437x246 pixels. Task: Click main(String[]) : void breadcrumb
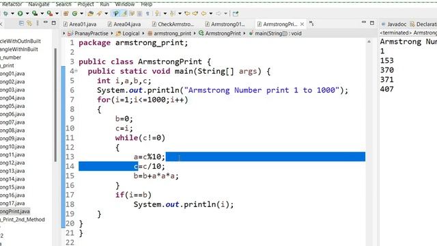(275, 33)
